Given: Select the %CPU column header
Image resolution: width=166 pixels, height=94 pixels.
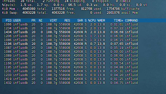Looking at the screenshot, I should click(92, 20).
